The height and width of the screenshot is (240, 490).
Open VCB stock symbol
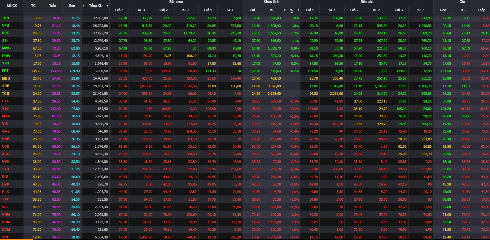(6, 146)
